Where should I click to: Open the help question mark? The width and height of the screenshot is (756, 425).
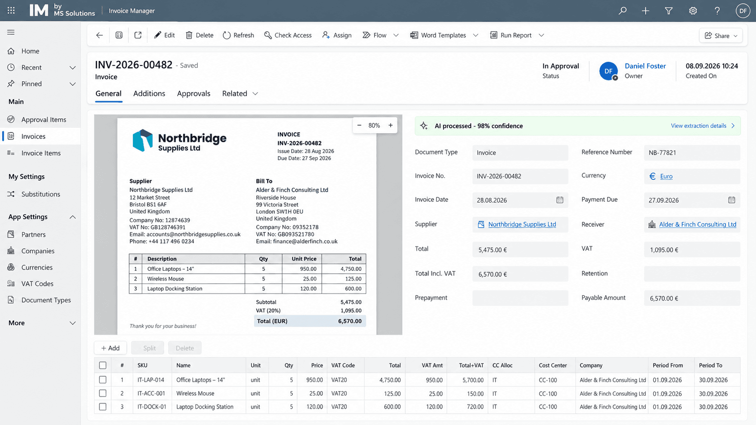[717, 10]
